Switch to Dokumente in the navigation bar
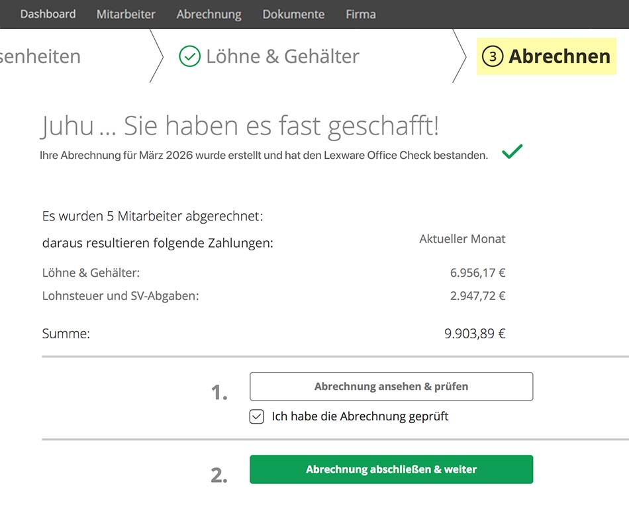Screen dimensions: 629x527 [293, 14]
